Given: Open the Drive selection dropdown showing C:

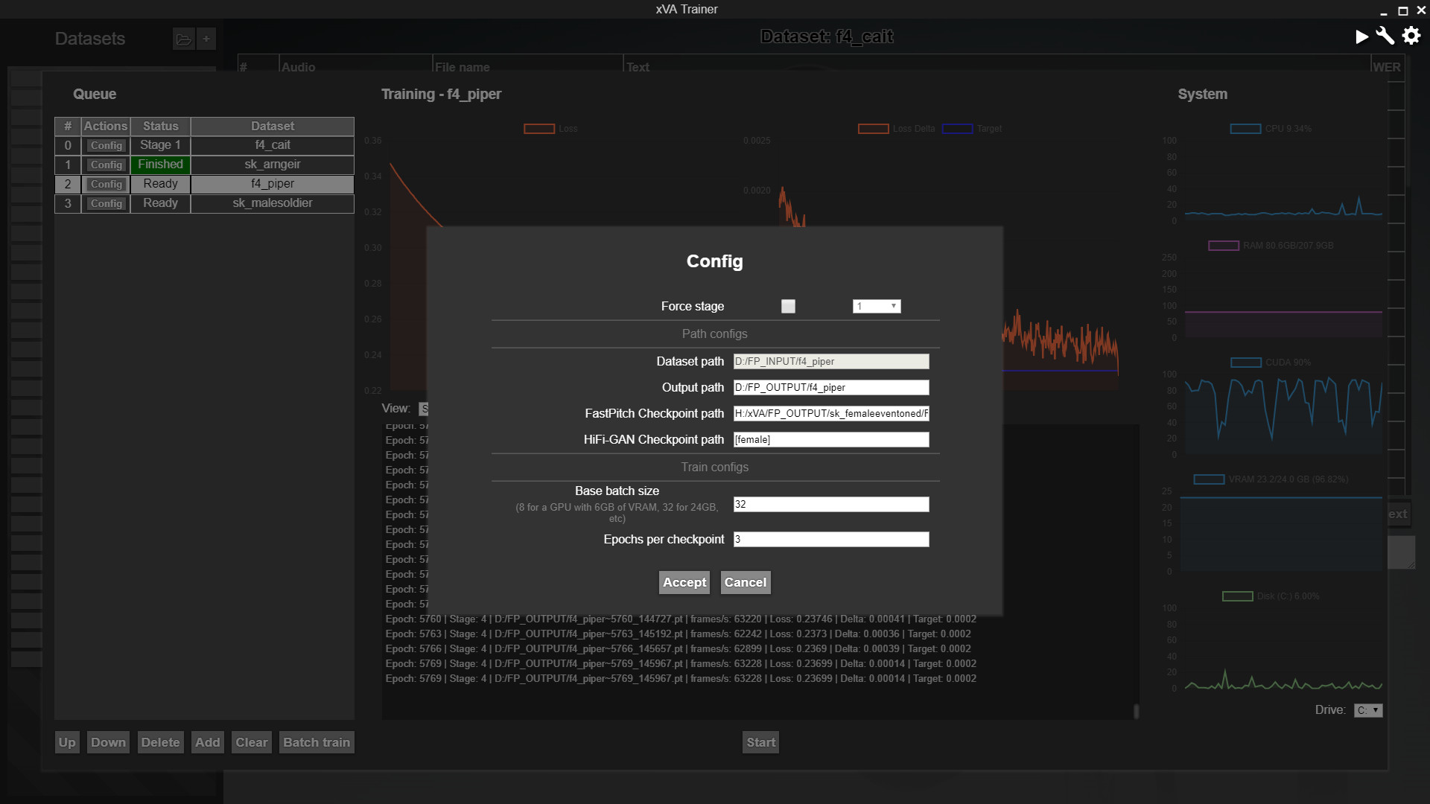Looking at the screenshot, I should (1368, 710).
